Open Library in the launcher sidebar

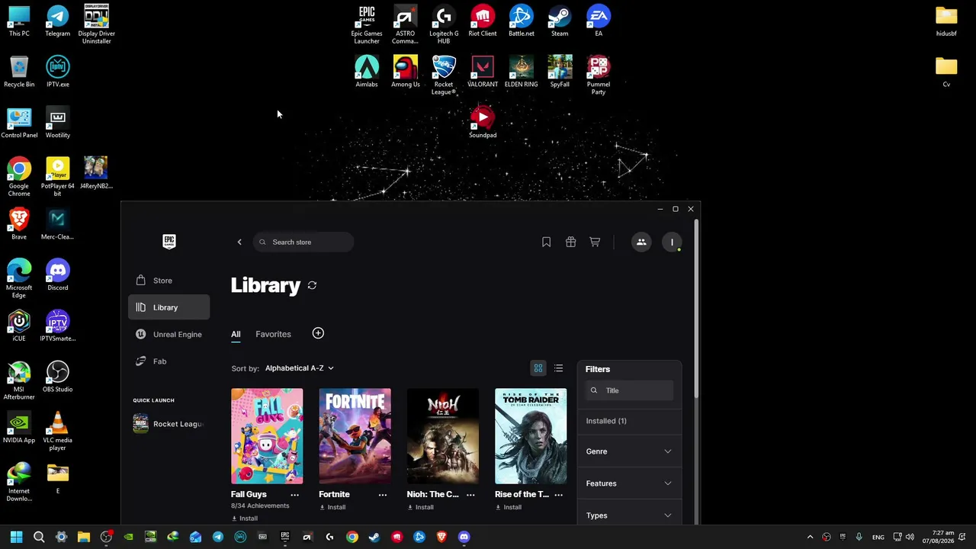coord(169,307)
